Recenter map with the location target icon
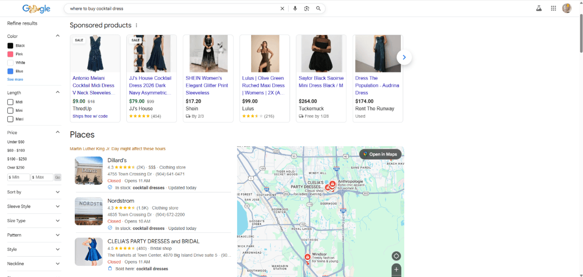This screenshot has width=583, height=277. tap(396, 256)
